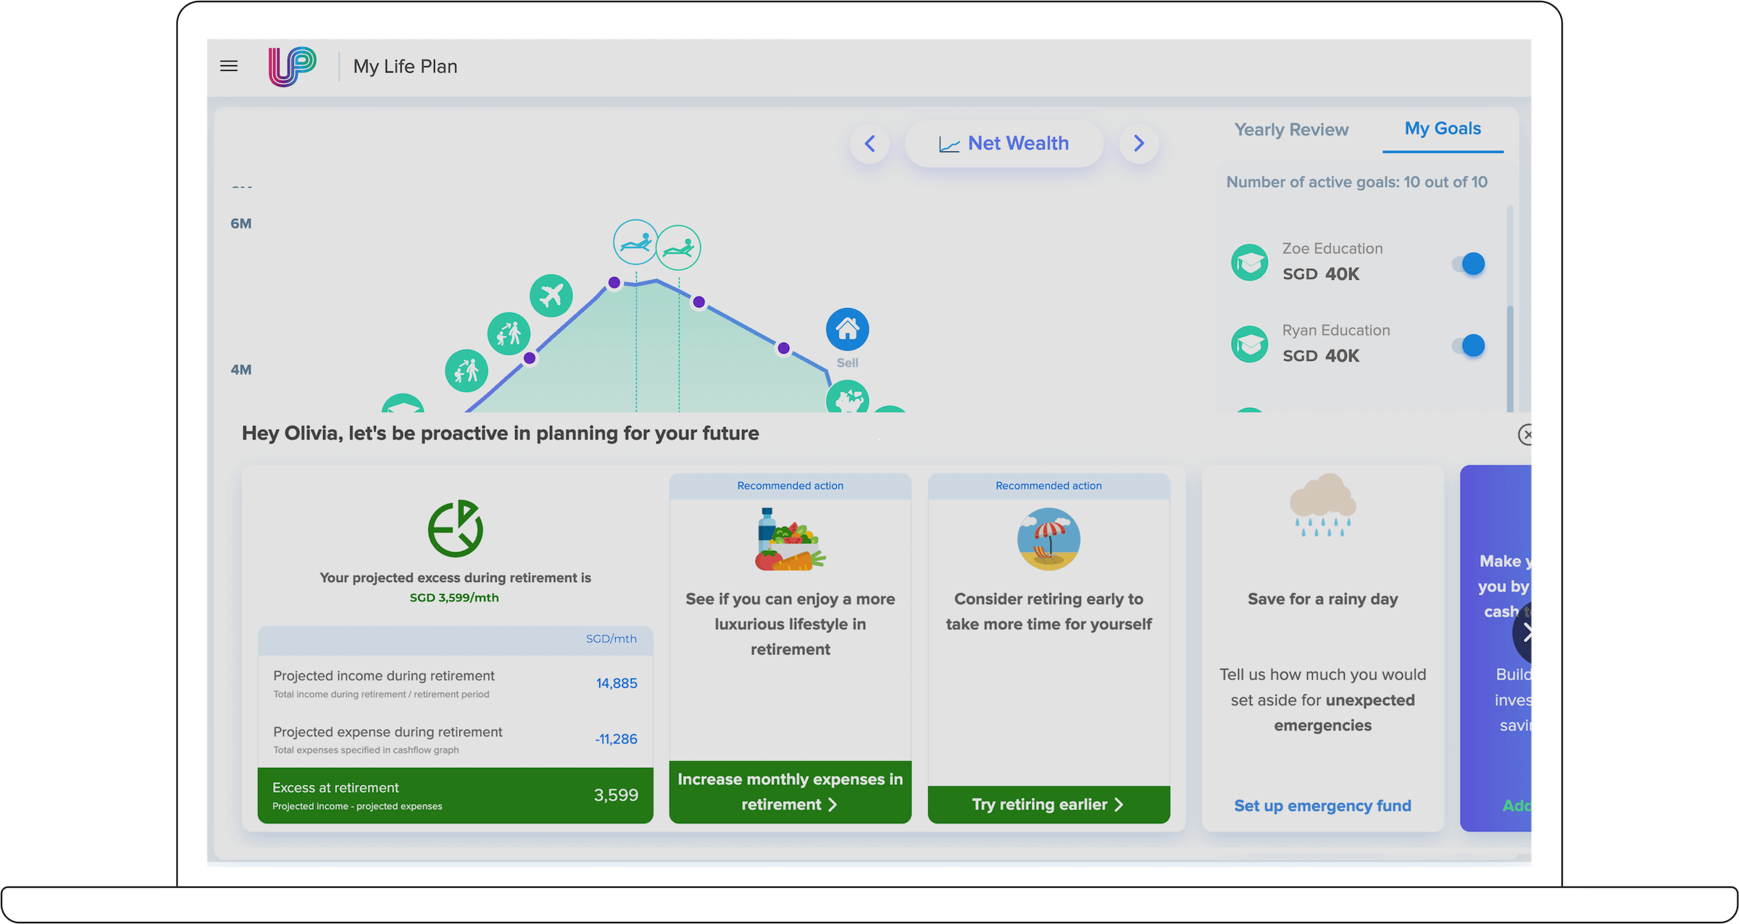This screenshot has height=924, width=1739.
Task: Switch to the Yearly Review tab
Action: (1291, 130)
